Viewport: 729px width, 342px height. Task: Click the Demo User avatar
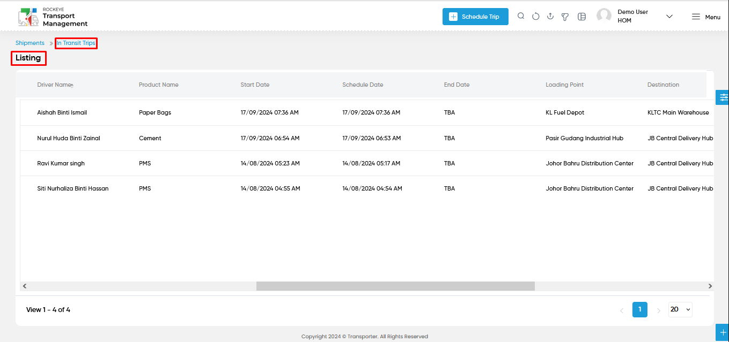click(x=604, y=16)
